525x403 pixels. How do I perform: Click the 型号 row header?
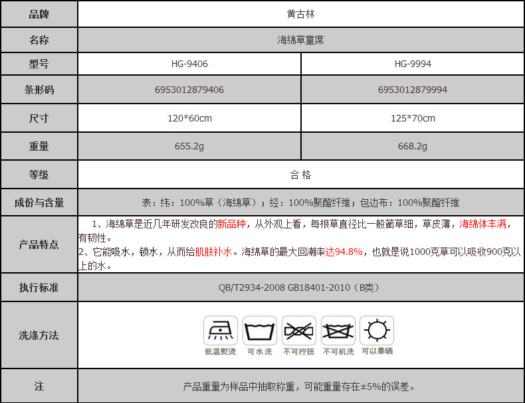(39, 64)
